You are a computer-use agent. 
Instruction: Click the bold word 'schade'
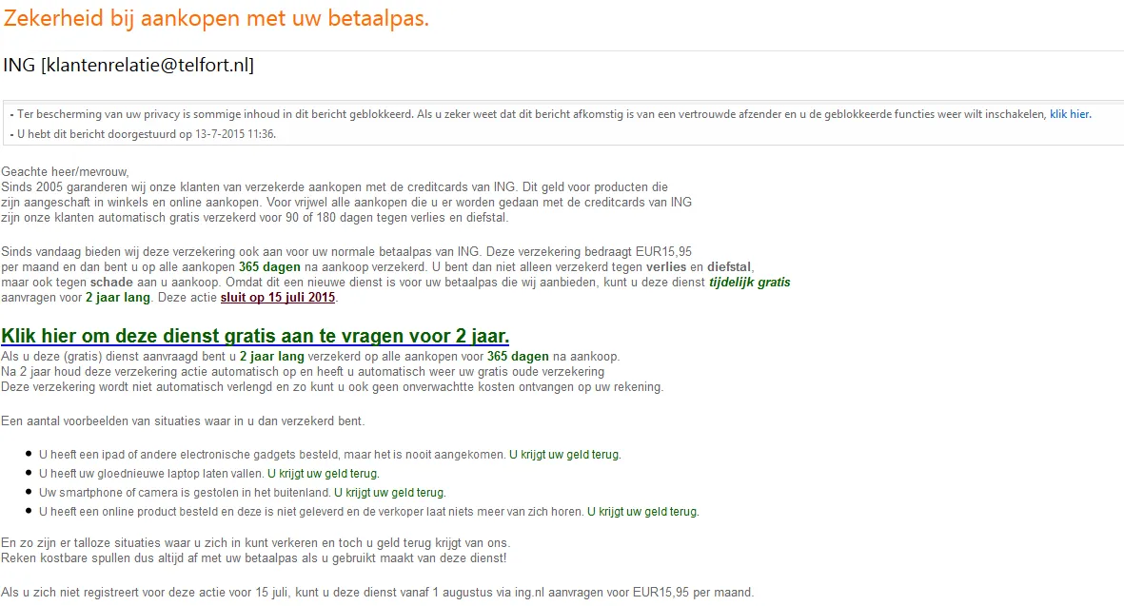point(111,283)
